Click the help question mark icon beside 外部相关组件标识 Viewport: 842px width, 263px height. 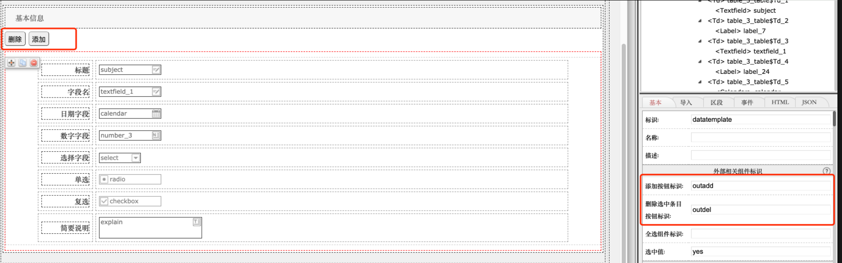coord(827,171)
